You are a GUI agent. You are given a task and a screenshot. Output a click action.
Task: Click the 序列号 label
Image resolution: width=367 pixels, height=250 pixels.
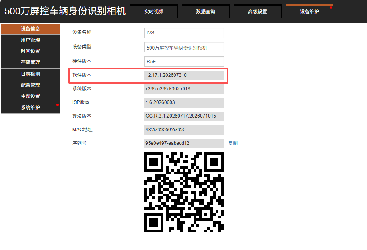click(79, 143)
